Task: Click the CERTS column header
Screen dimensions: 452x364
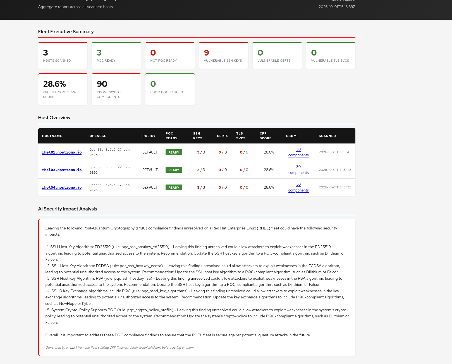Action: coord(223,136)
